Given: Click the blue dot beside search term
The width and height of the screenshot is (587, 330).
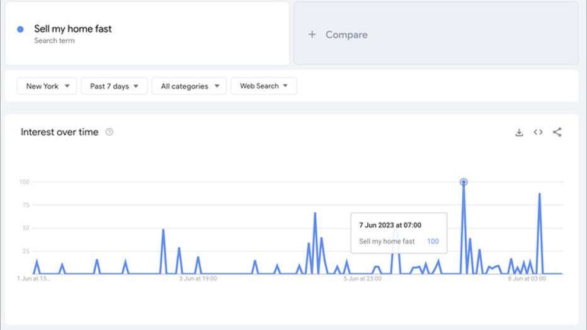Looking at the screenshot, I should (x=21, y=29).
